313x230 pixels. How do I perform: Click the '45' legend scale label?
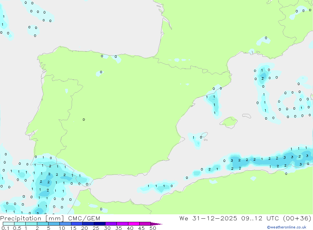pyautogui.click(x=141, y=228)
